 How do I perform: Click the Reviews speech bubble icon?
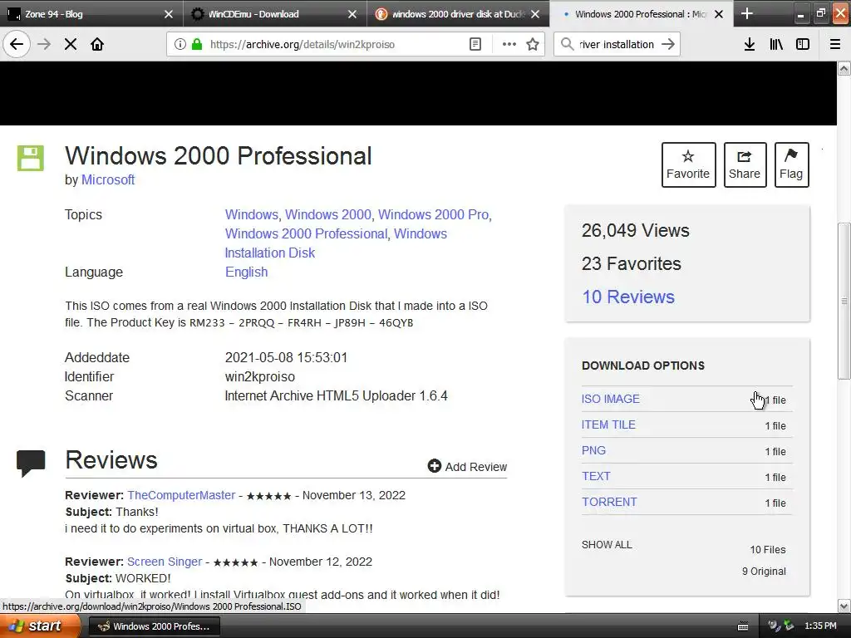pyautogui.click(x=31, y=464)
